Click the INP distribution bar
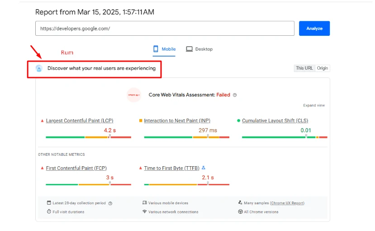Viewport: 375px width, 231px height. (187, 137)
